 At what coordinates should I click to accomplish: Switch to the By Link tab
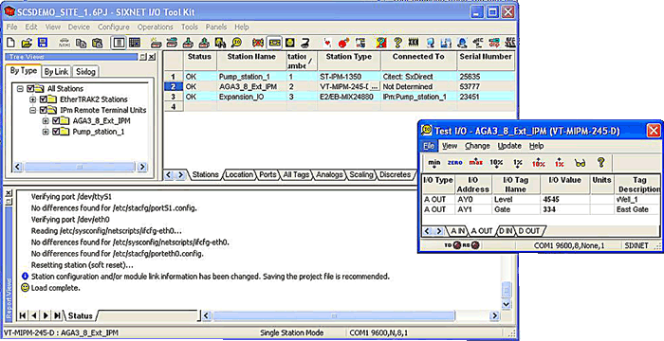point(56,71)
